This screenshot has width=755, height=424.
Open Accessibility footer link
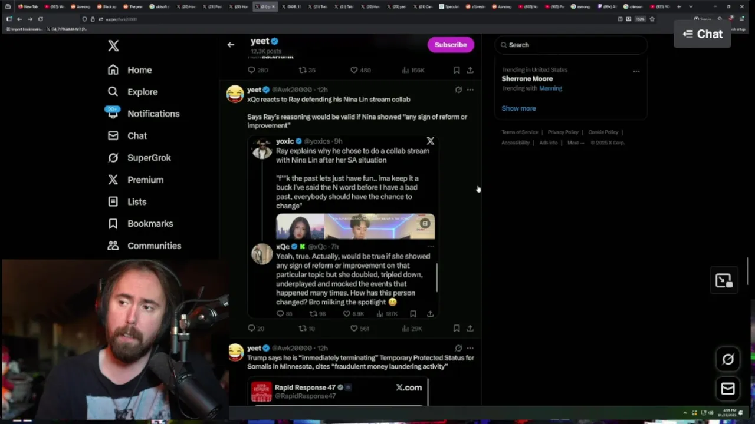pos(516,143)
